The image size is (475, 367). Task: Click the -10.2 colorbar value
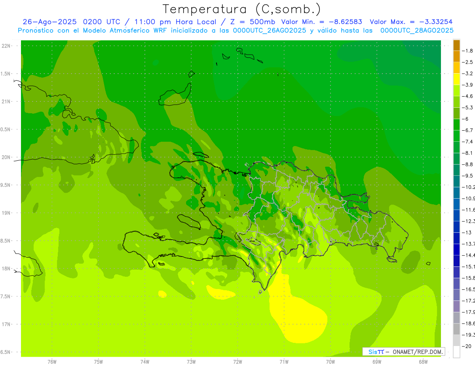coord(469,187)
